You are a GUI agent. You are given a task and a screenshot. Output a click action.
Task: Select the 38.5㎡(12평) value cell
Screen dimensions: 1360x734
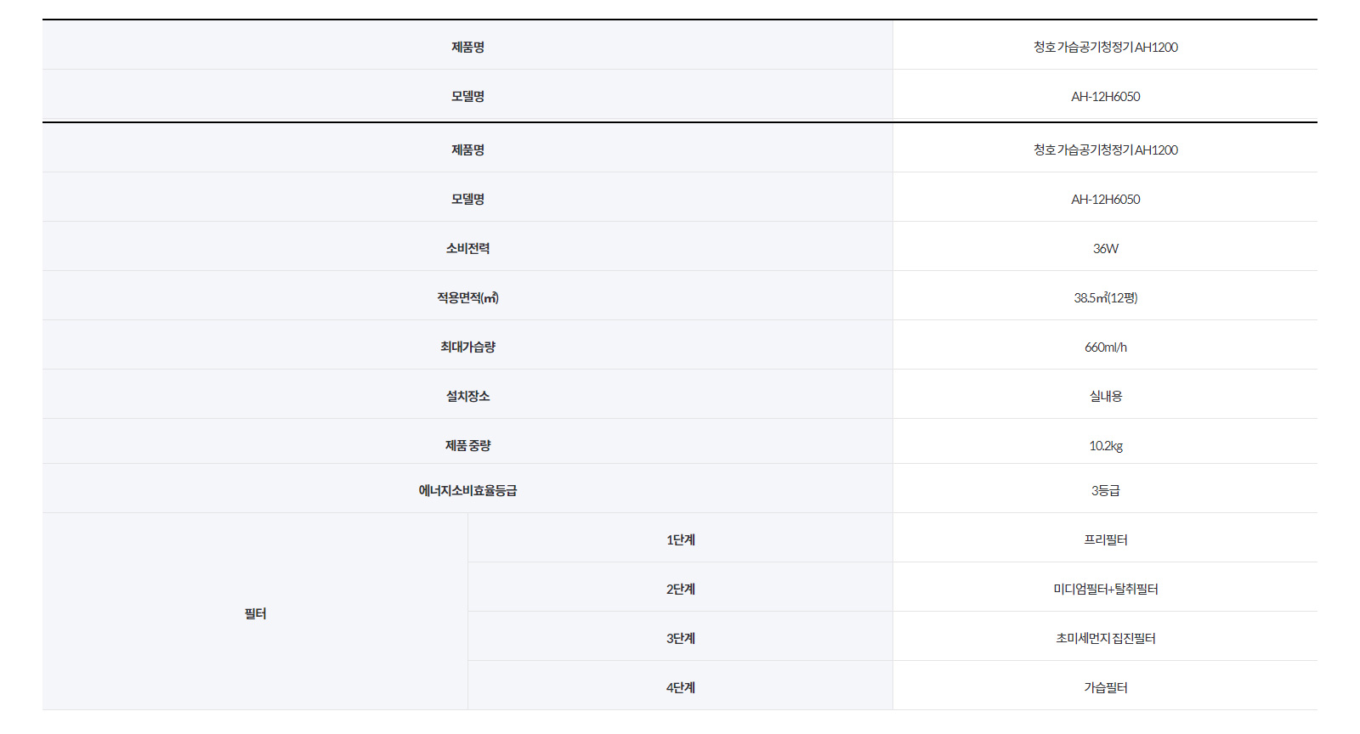(1105, 296)
